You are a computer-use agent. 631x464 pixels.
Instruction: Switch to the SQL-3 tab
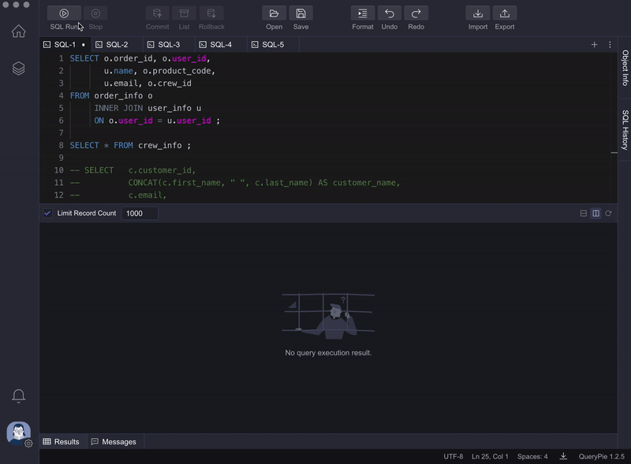167,45
